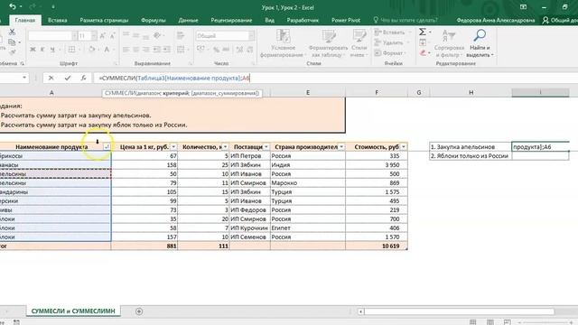Viewport: 578px width, 325px height.
Task: Select the СУММЕСЛИ и СУММЕСЛИМН sheet tab
Action: (73, 311)
